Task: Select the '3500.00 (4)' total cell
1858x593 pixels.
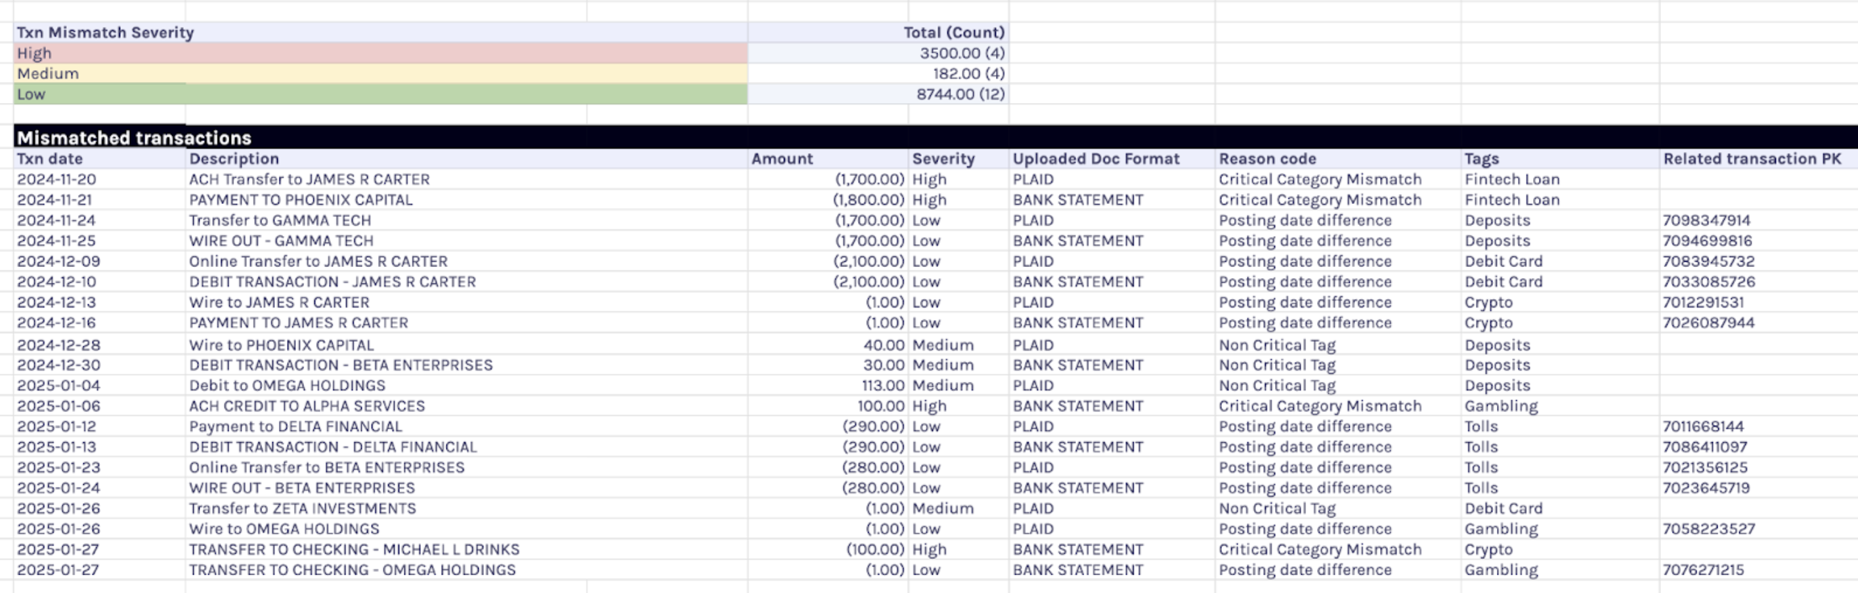Action: 878,53
